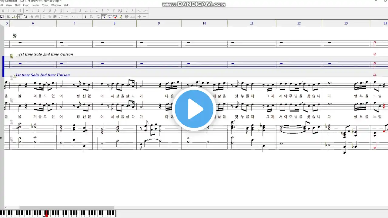Viewport: 388px width, 218px height.
Task: Click the speaker sound icon
Action: (121, 17)
